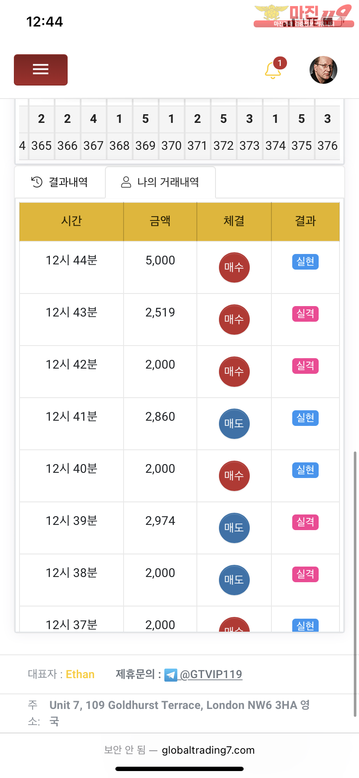Image resolution: width=359 pixels, height=778 pixels.
Task: Click the 실격 label for 12시 43분
Action: pos(305,314)
